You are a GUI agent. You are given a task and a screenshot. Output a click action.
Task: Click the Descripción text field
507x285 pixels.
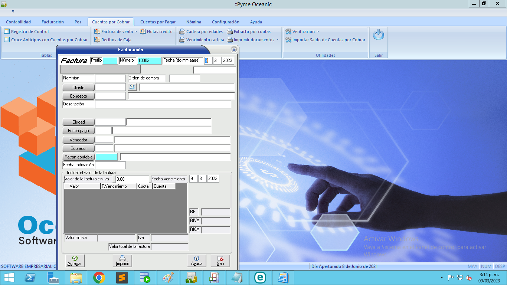pyautogui.click(x=163, y=105)
